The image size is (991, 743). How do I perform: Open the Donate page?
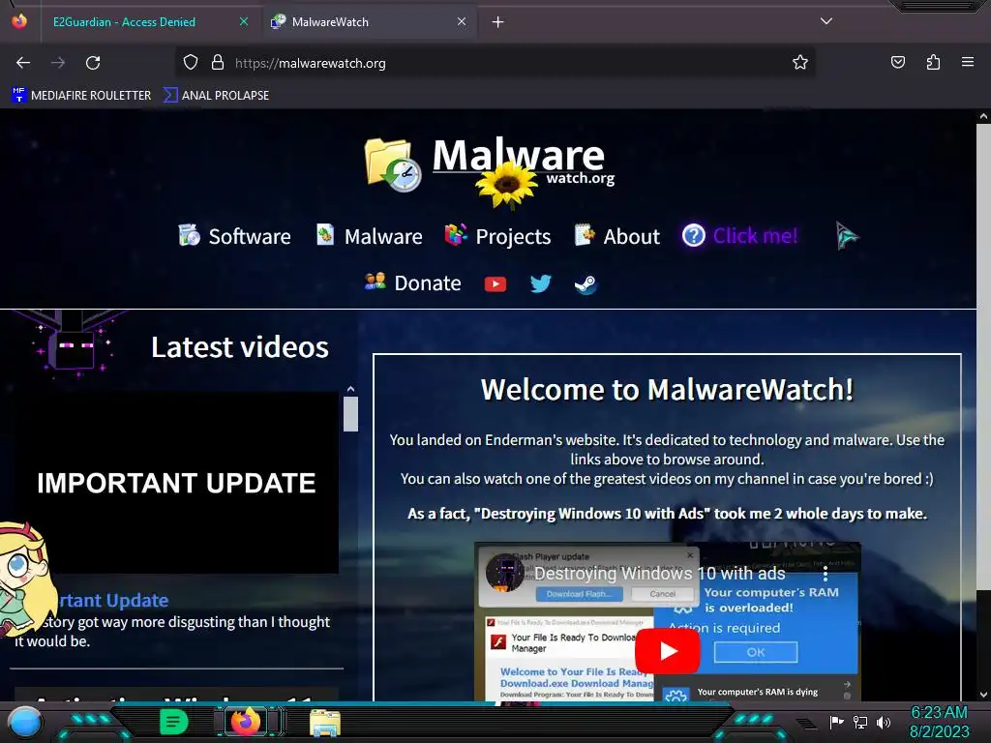413,282
